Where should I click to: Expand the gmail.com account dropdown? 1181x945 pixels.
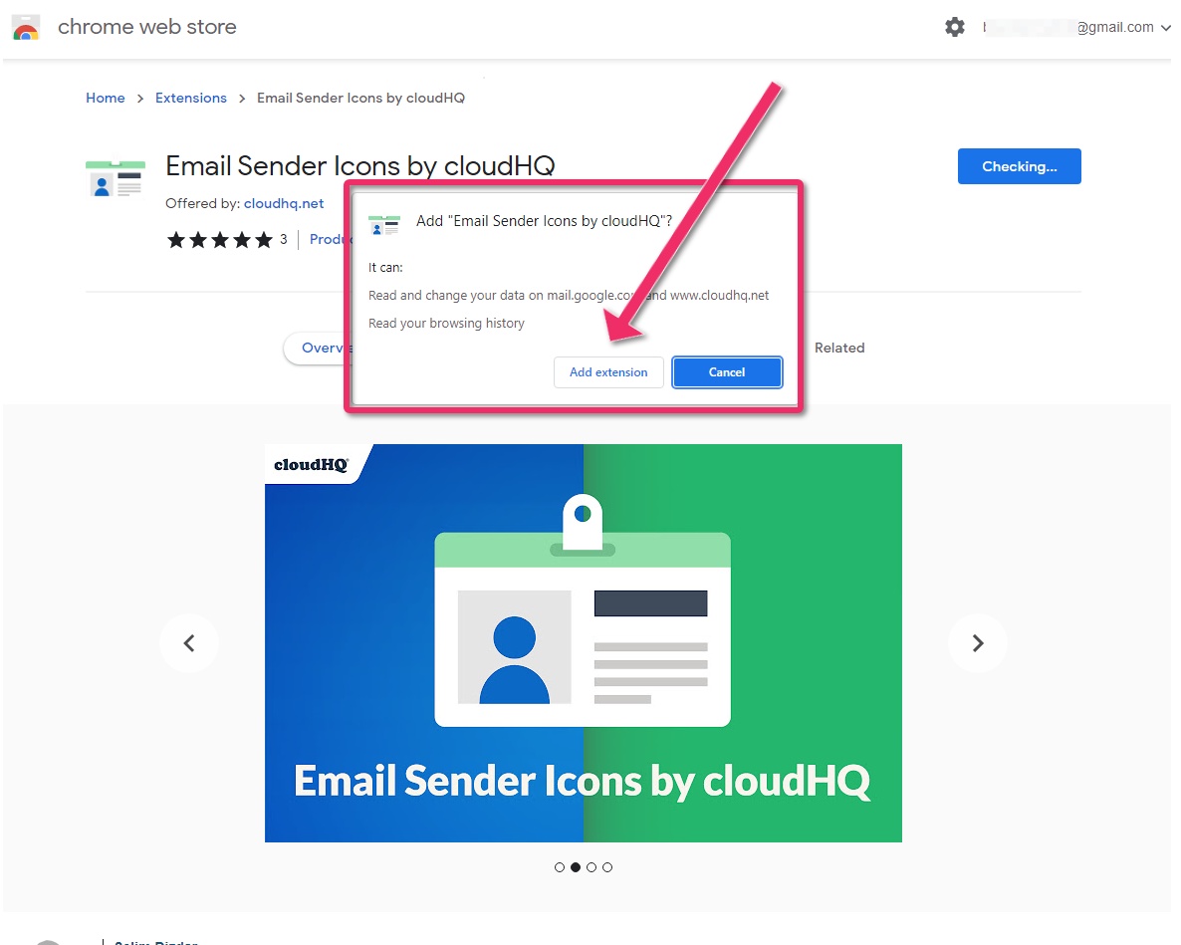(1164, 28)
